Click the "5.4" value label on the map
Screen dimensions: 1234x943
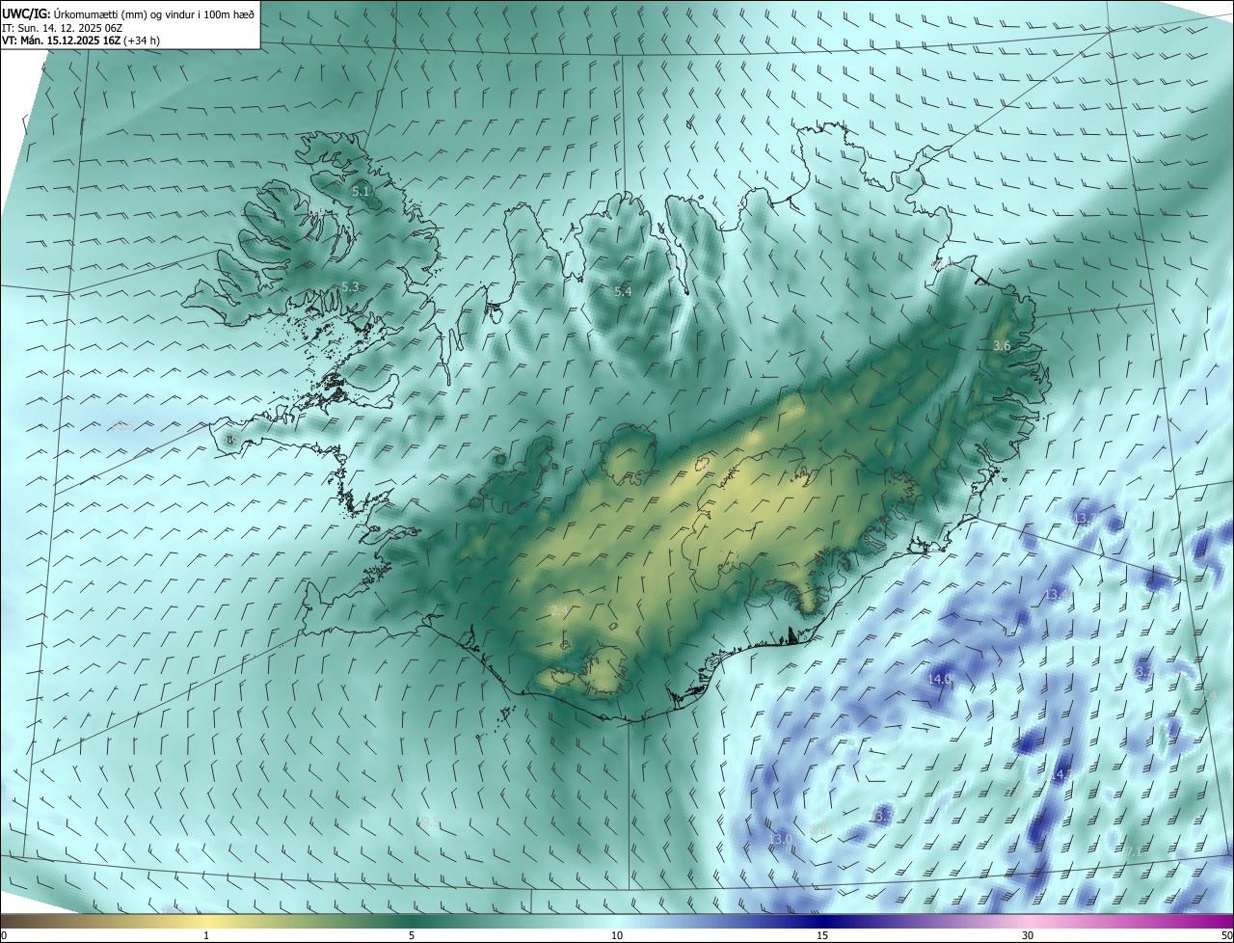(623, 291)
